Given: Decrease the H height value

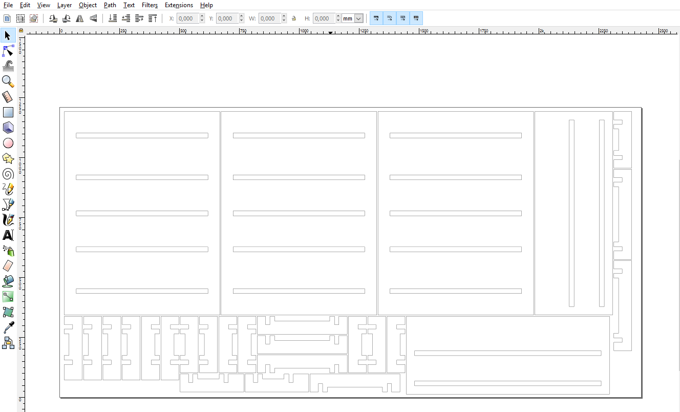Looking at the screenshot, I should point(338,21).
